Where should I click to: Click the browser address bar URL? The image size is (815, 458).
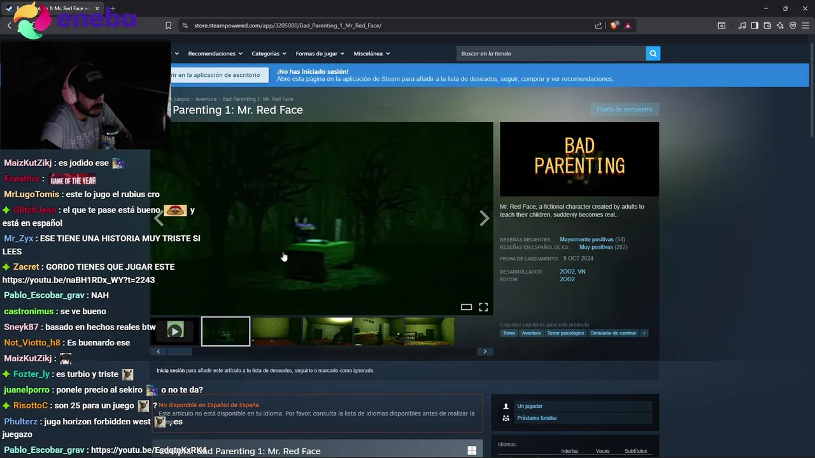[288, 25]
